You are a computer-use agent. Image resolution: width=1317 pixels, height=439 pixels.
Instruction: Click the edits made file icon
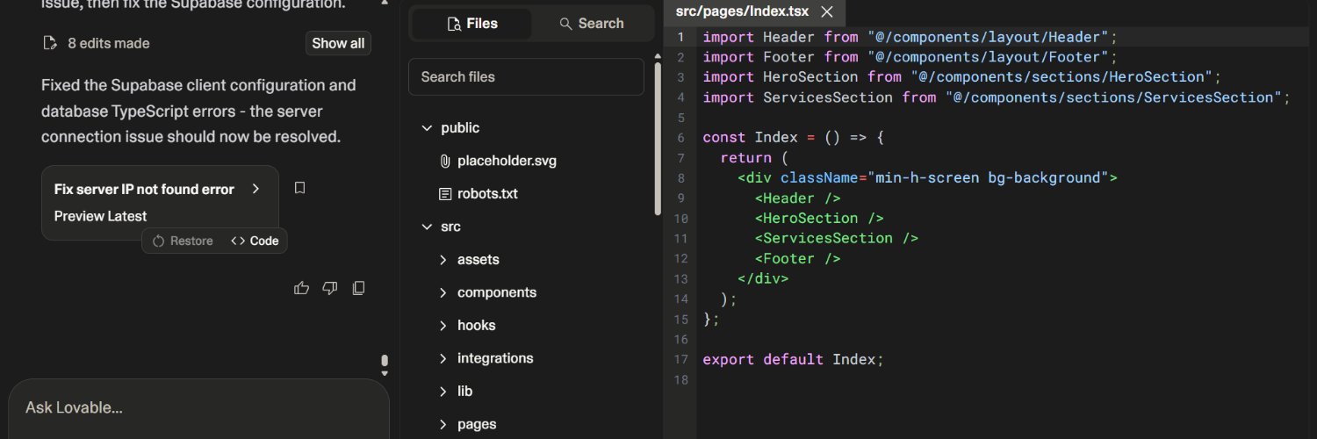point(50,43)
